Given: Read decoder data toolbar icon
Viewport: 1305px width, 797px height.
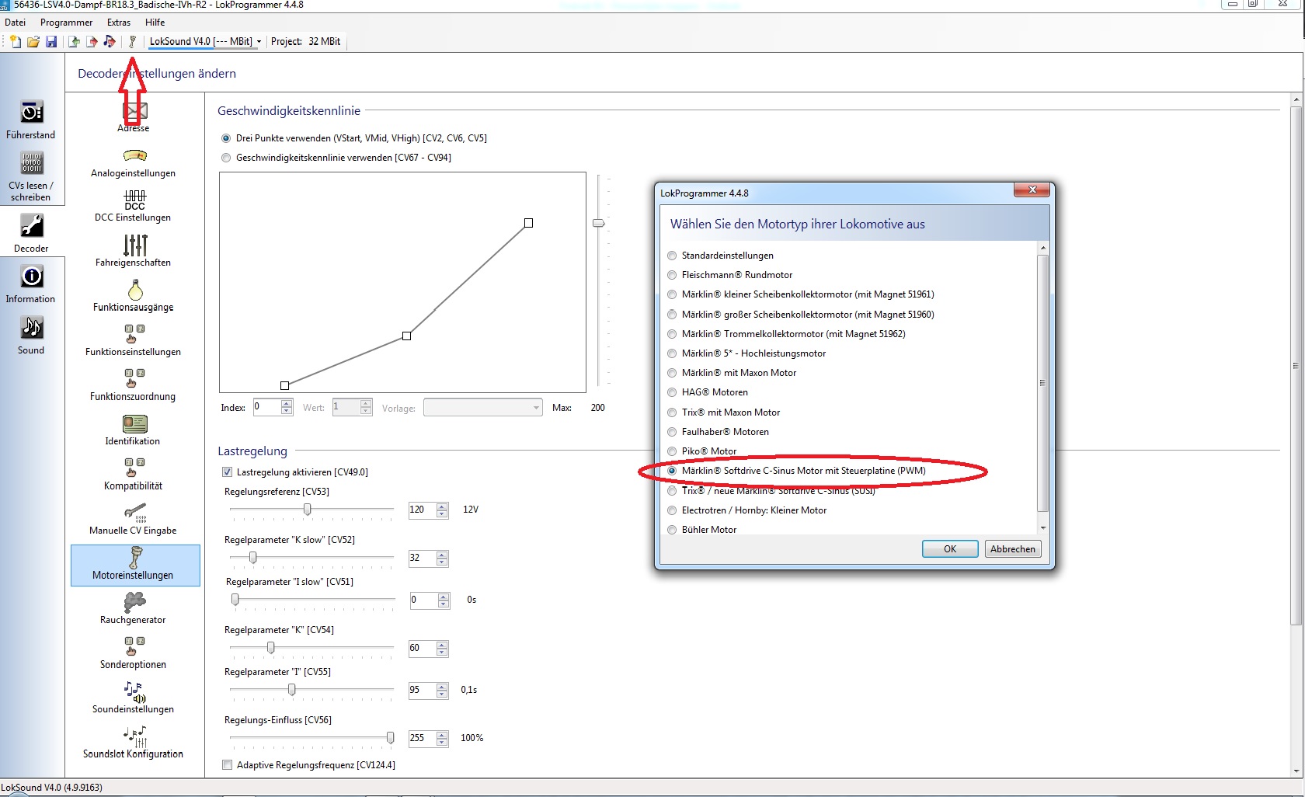Looking at the screenshot, I should tap(74, 41).
